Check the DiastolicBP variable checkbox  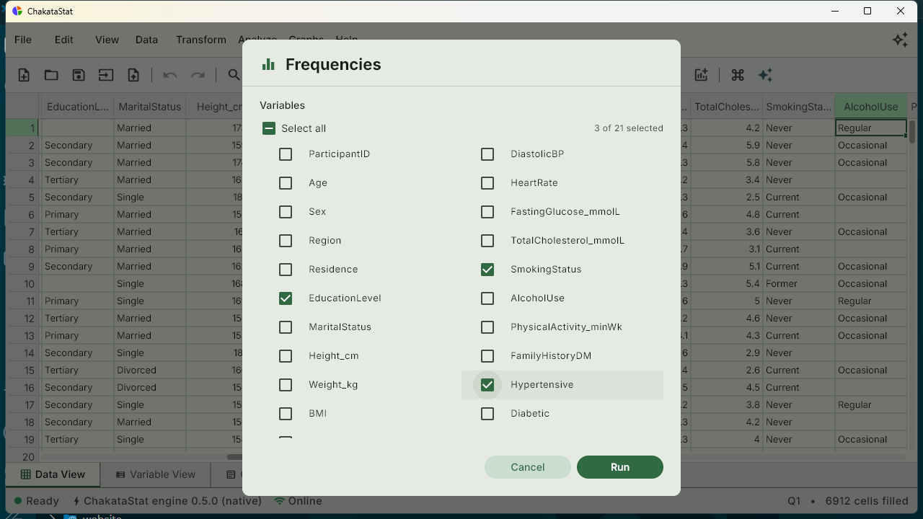pyautogui.click(x=487, y=154)
